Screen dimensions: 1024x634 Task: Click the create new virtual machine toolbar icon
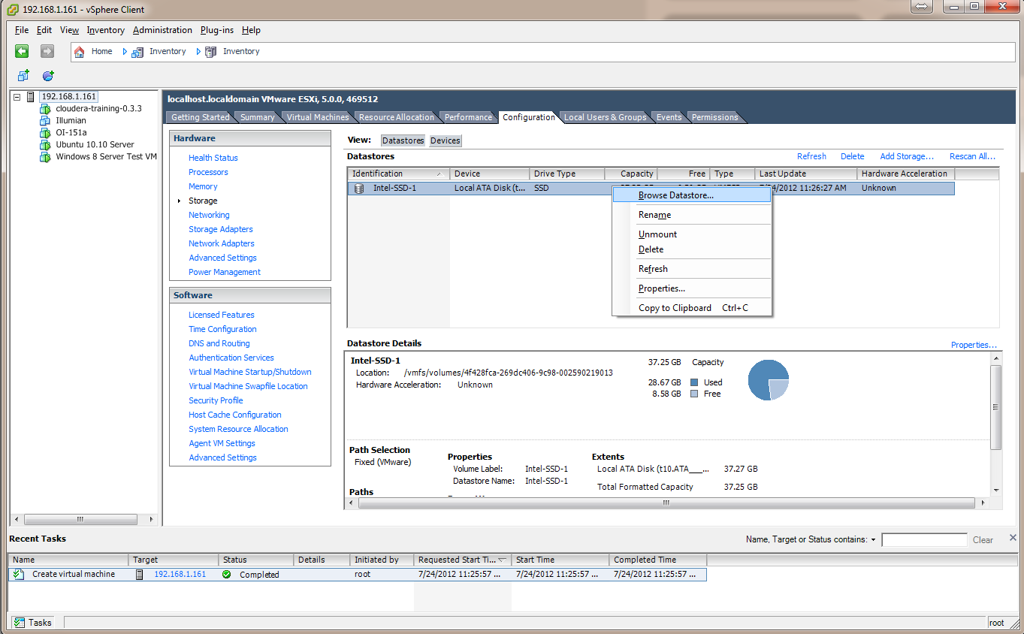tap(23, 76)
